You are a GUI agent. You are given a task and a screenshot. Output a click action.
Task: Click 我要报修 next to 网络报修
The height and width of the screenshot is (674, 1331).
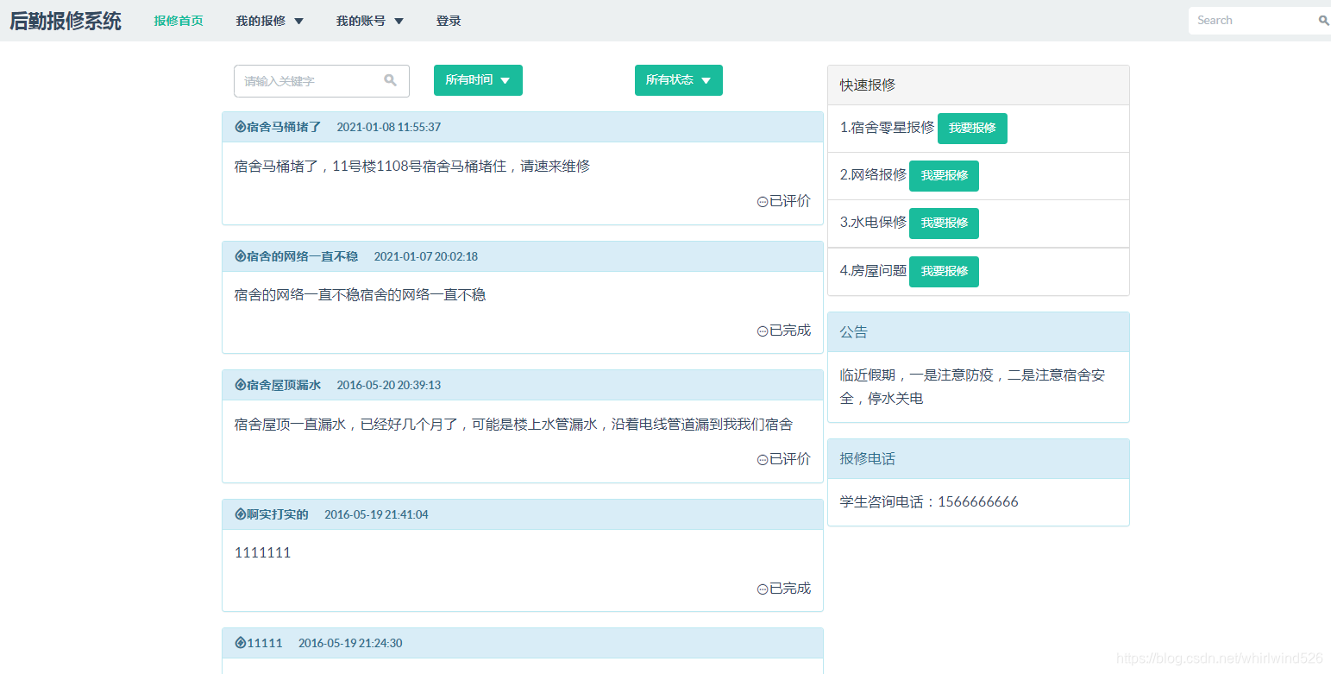[944, 175]
